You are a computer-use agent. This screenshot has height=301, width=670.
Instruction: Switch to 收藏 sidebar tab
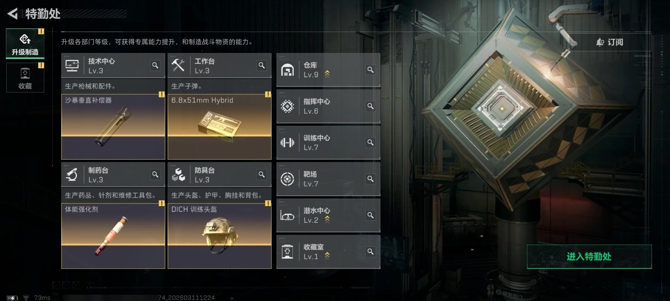(25, 78)
